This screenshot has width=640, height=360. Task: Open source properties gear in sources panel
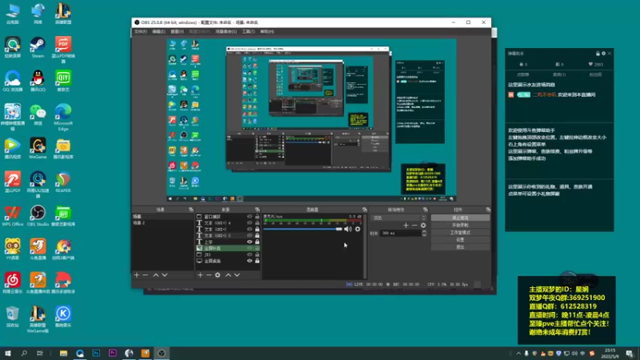218,275
